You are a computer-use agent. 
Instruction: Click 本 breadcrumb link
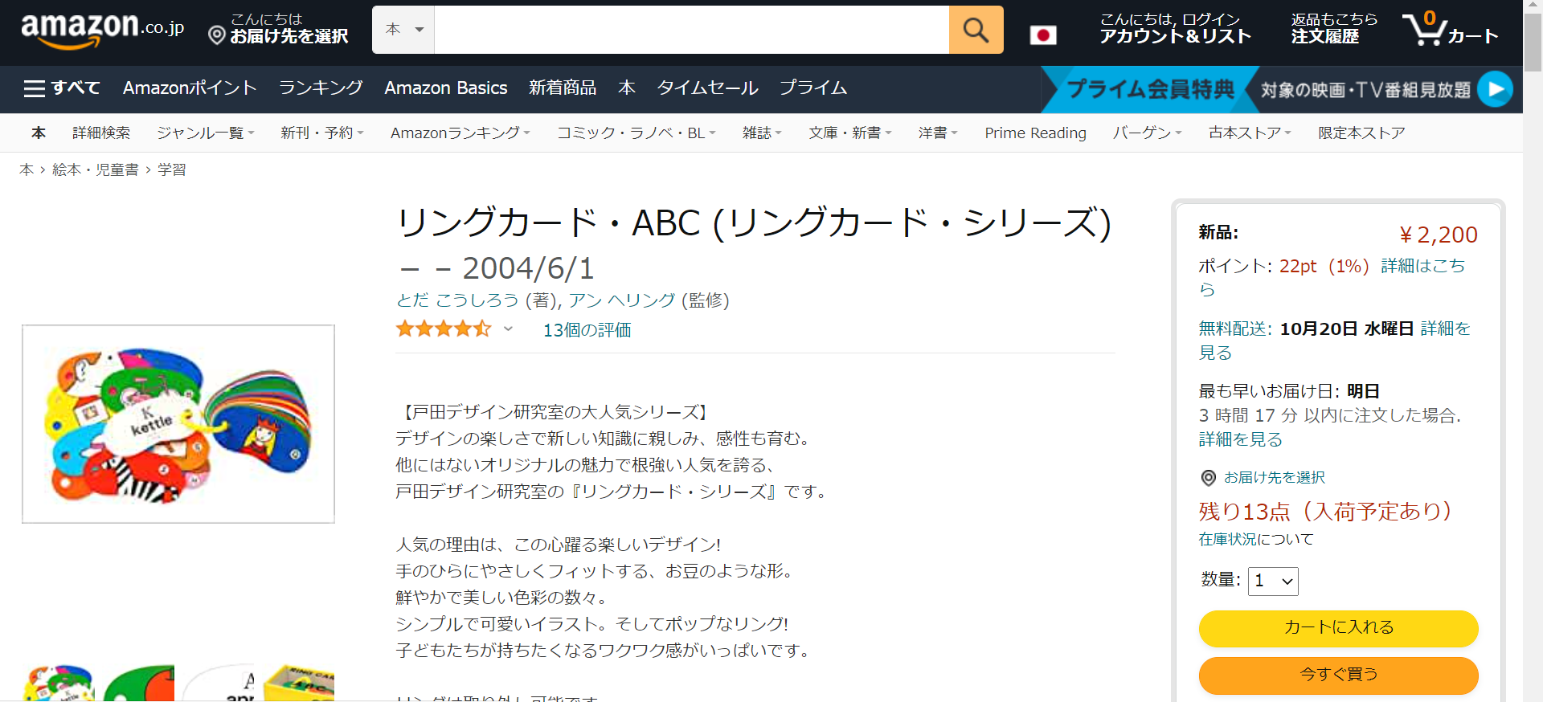tap(27, 169)
